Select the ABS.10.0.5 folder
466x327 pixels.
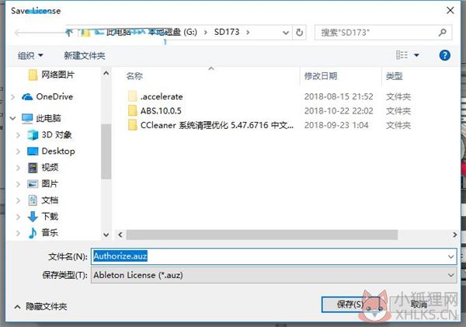click(161, 111)
